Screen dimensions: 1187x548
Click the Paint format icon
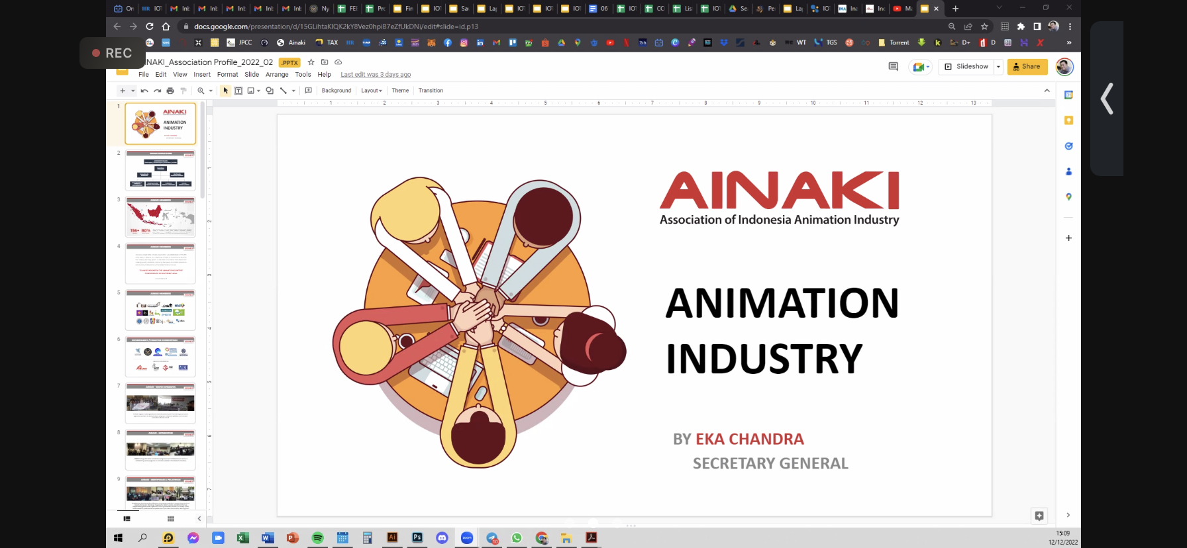[183, 91]
